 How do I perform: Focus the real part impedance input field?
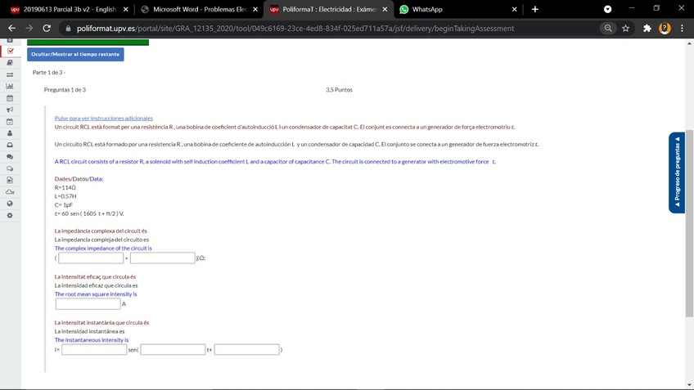91,258
